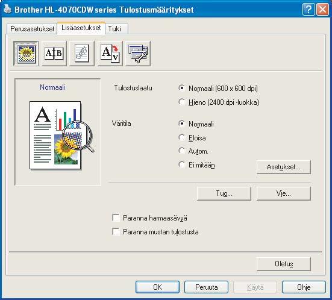332x300 pixels.
Task: Select Hieno (2400 dpi -luokka) quality
Action: click(219, 102)
